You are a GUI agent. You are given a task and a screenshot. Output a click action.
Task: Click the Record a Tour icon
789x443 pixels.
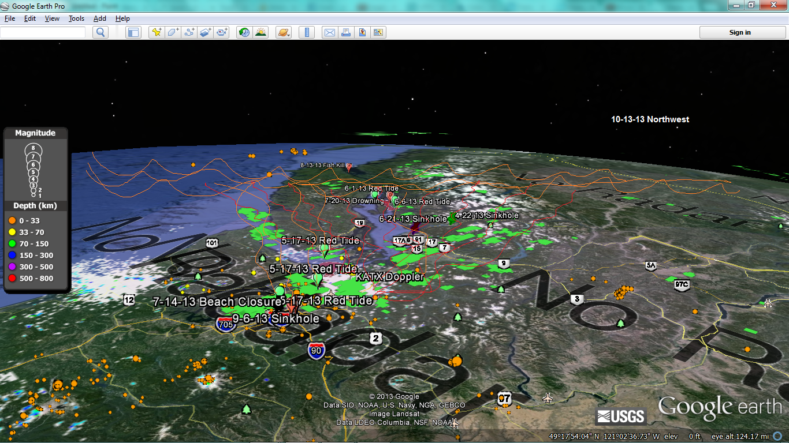222,32
